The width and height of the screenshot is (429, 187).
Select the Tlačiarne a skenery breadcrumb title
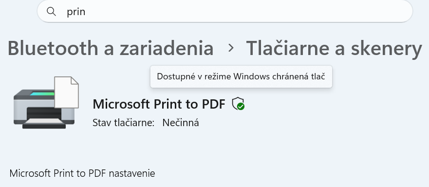[x=334, y=48]
